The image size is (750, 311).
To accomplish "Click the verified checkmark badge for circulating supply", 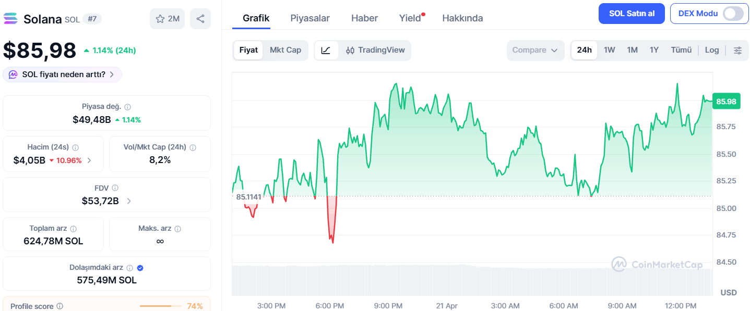I will click(140, 268).
